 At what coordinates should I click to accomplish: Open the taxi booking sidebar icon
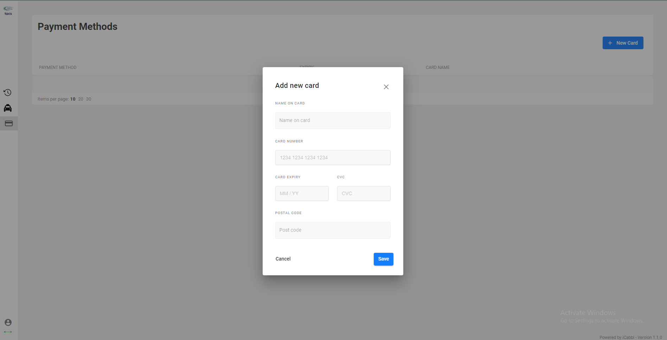point(8,108)
